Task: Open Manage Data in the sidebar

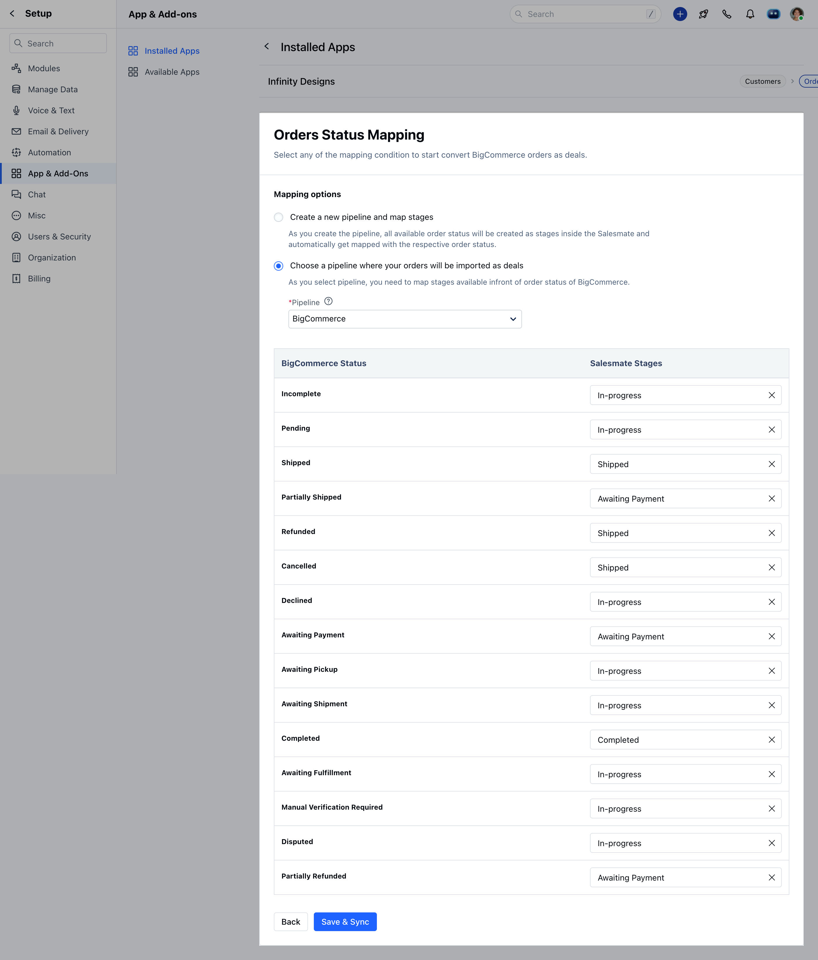Action: 58,89
